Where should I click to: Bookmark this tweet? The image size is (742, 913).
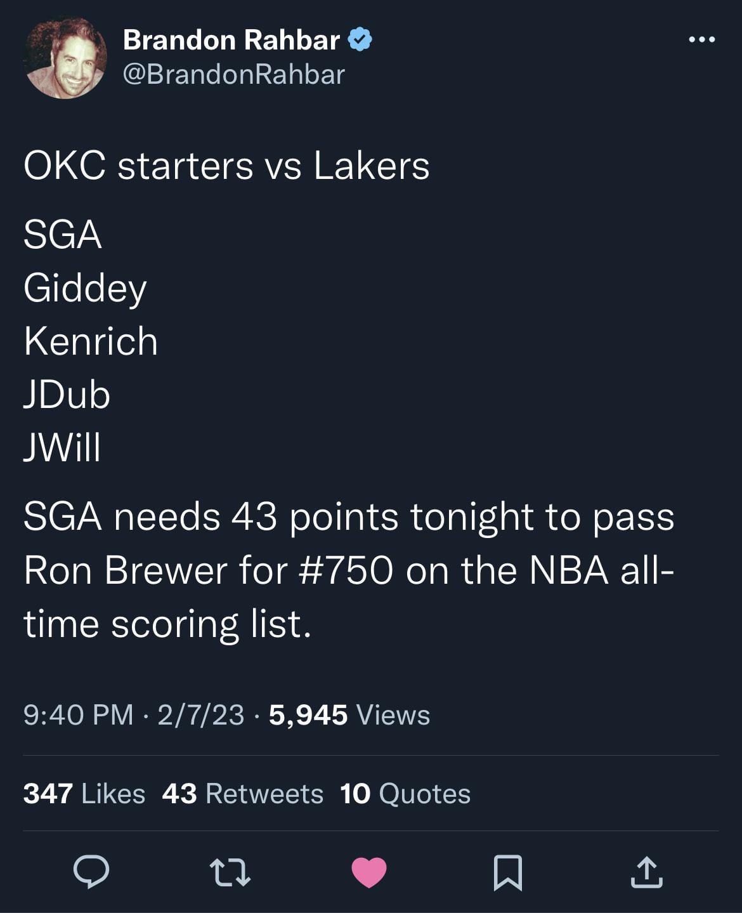(x=507, y=872)
